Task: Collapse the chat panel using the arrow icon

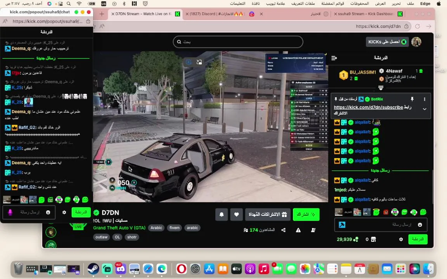Action: (x=334, y=58)
